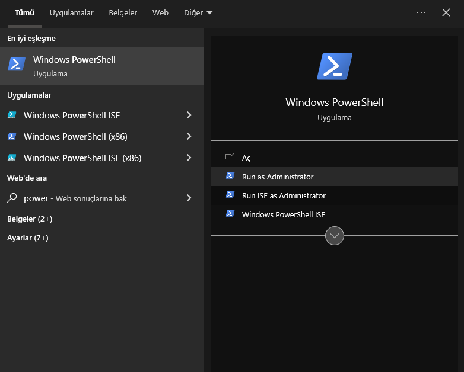Expand Windows PowerShell ISE result arrow
This screenshot has height=372, width=464.
(189, 115)
